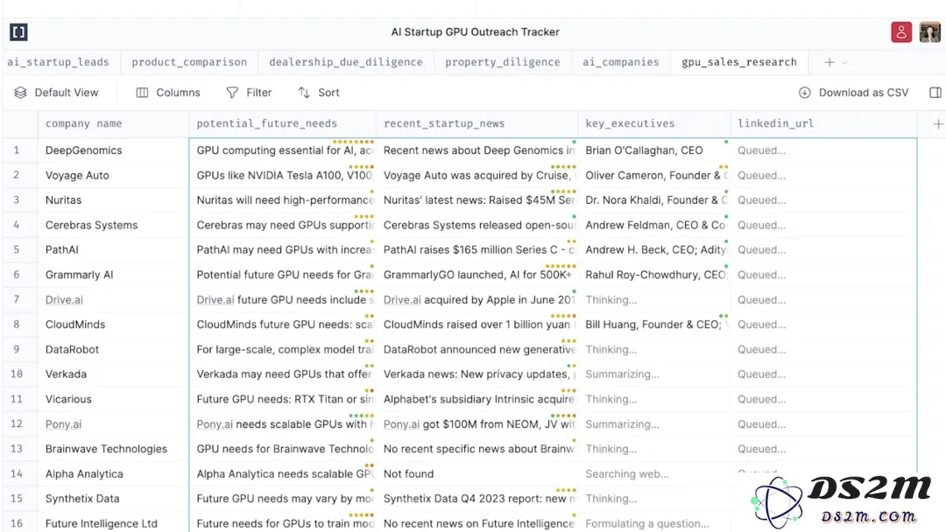
Task: Click the Columns grid icon
Action: (142, 92)
